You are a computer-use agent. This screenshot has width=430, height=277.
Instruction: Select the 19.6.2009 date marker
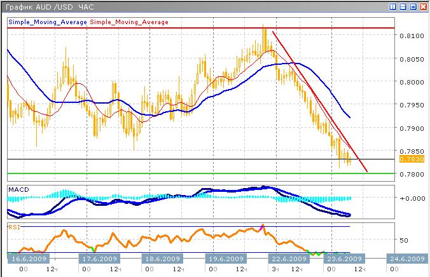226,259
